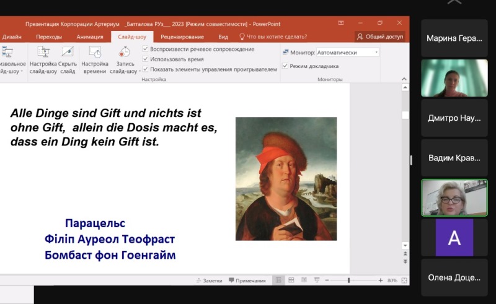Click the Общий доступ share button

pos(380,37)
